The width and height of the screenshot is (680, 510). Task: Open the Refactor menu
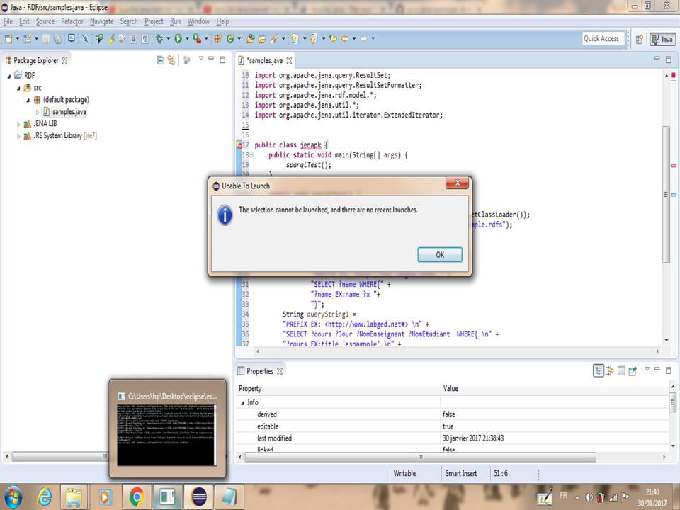pos(72,21)
